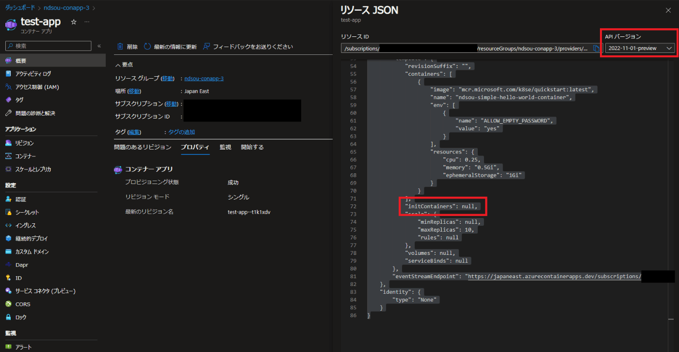The height and width of the screenshot is (352, 679).
Task: Click the "ephemeralStorage": "1Gi" line
Action: pyautogui.click(x=484, y=175)
